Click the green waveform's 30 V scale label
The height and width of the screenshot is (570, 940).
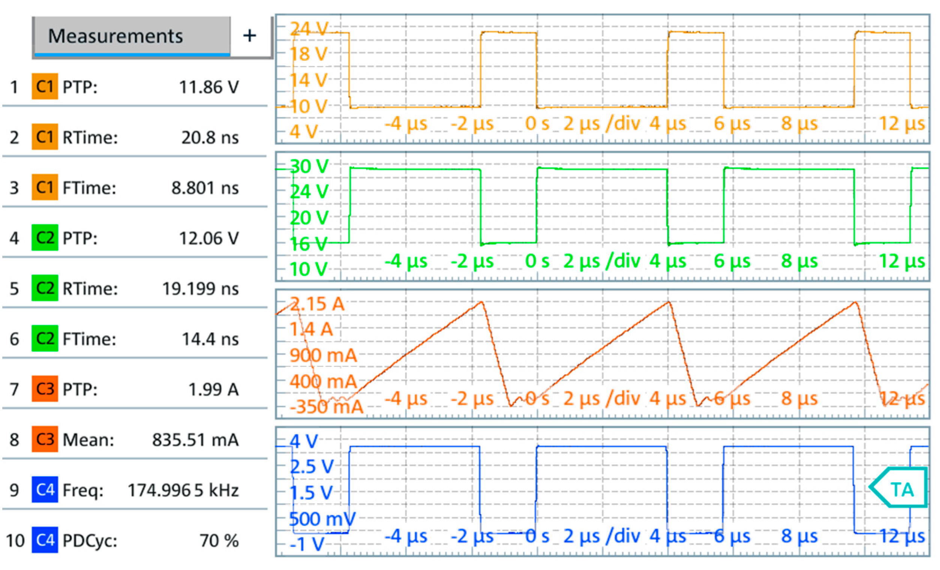click(x=309, y=166)
